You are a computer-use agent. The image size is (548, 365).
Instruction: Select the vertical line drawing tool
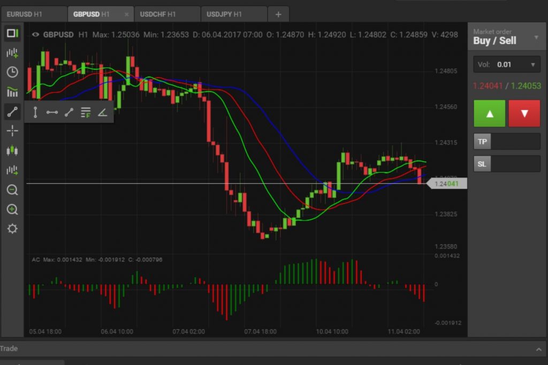coord(35,112)
